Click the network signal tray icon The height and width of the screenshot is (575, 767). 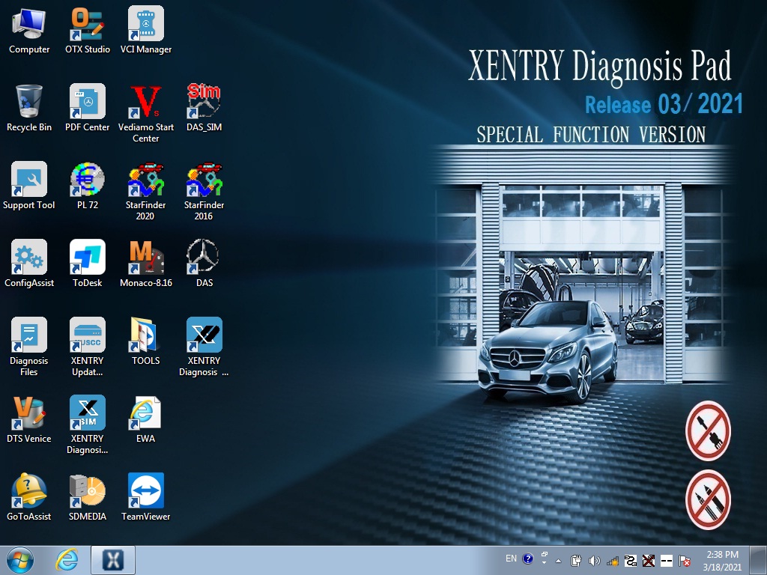point(613,561)
